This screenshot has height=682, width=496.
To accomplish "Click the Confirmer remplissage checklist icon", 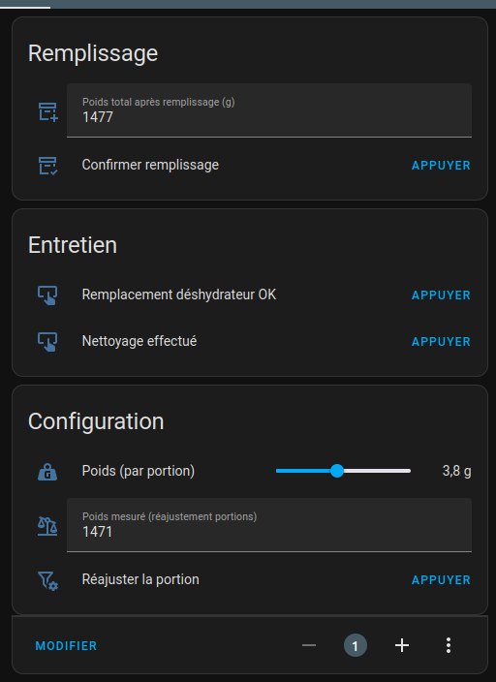I will 47,166.
